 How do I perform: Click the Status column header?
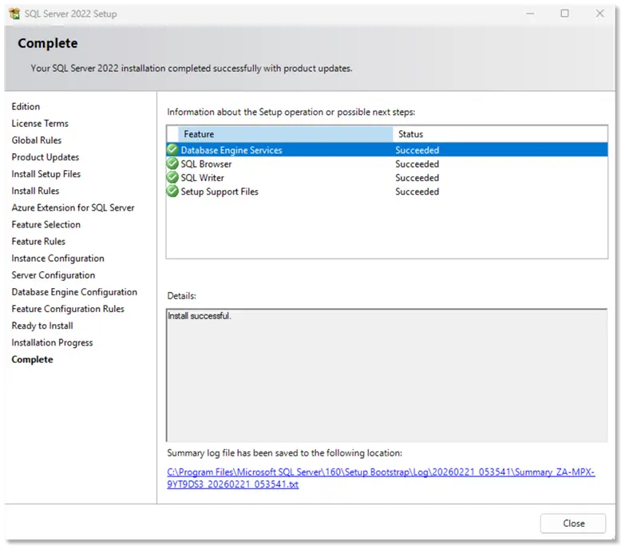click(500, 134)
